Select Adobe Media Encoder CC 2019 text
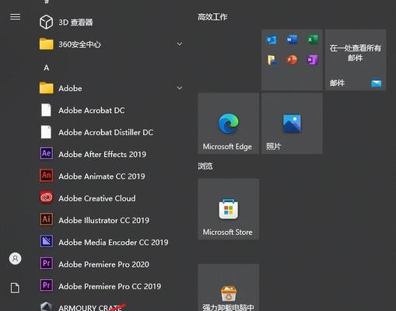Screen dimensions: 396x311 tap(114, 243)
